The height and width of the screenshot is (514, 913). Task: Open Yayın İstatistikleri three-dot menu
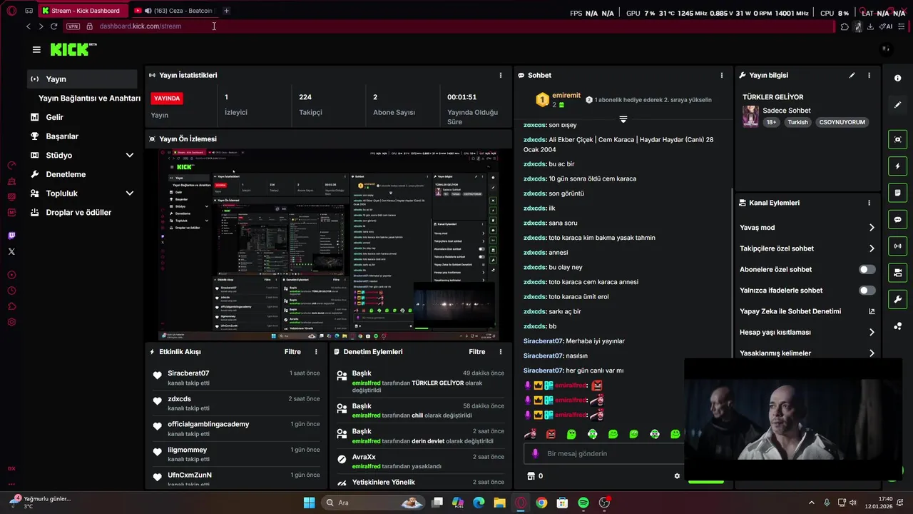click(500, 75)
